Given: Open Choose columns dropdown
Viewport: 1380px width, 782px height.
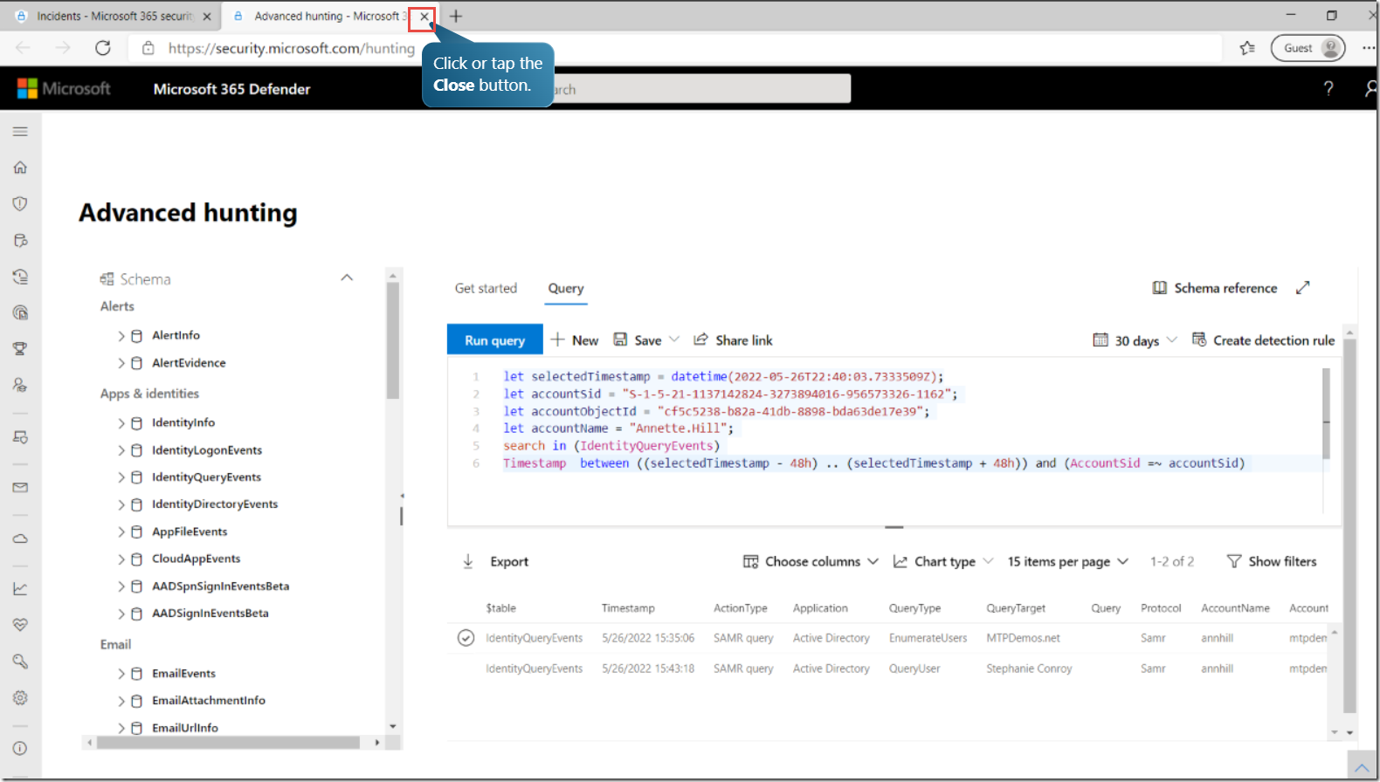Looking at the screenshot, I should pos(811,561).
